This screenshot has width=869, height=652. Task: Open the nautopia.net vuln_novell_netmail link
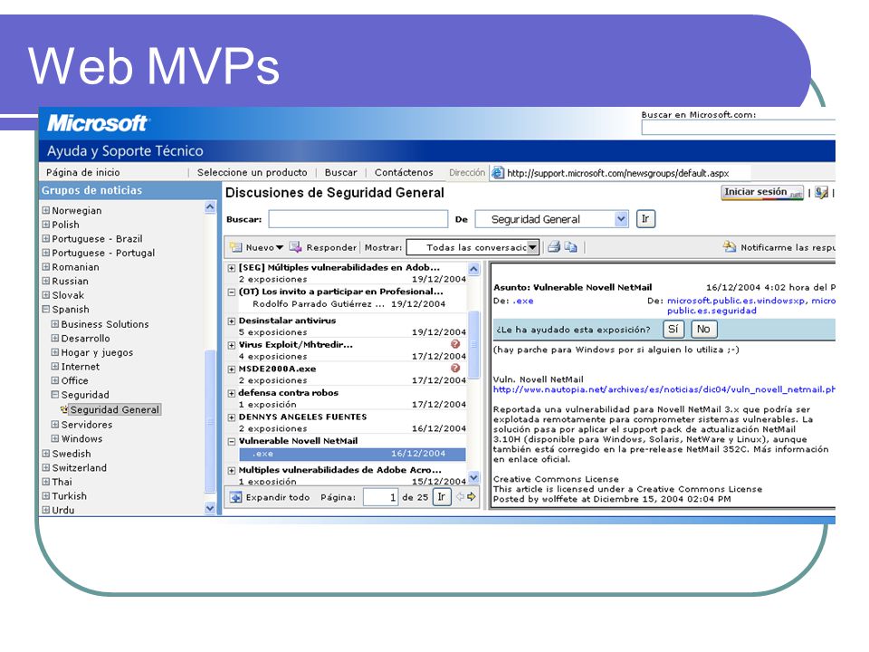coord(664,389)
